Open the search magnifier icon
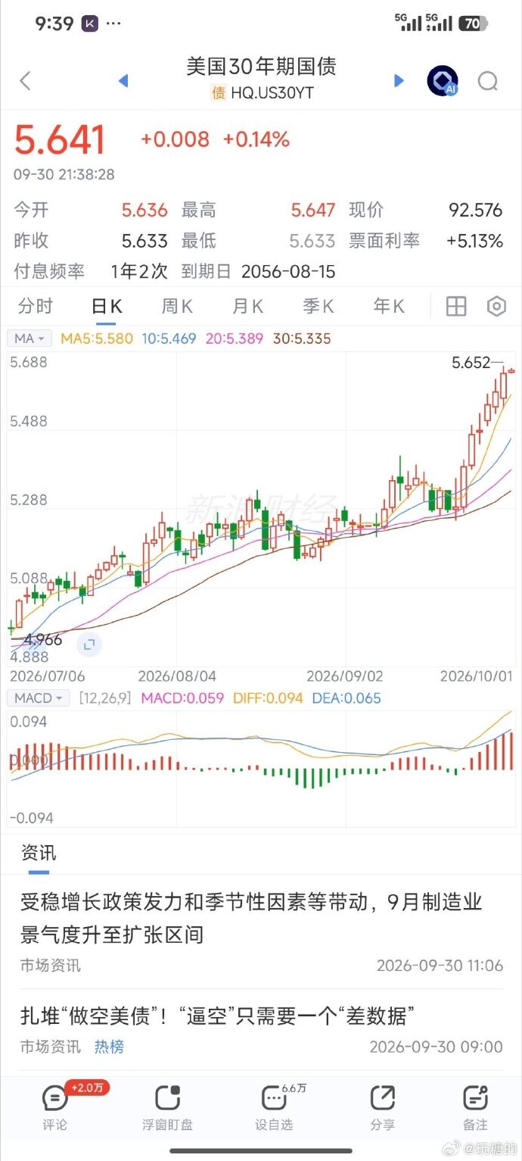The image size is (522, 1161). click(x=488, y=80)
